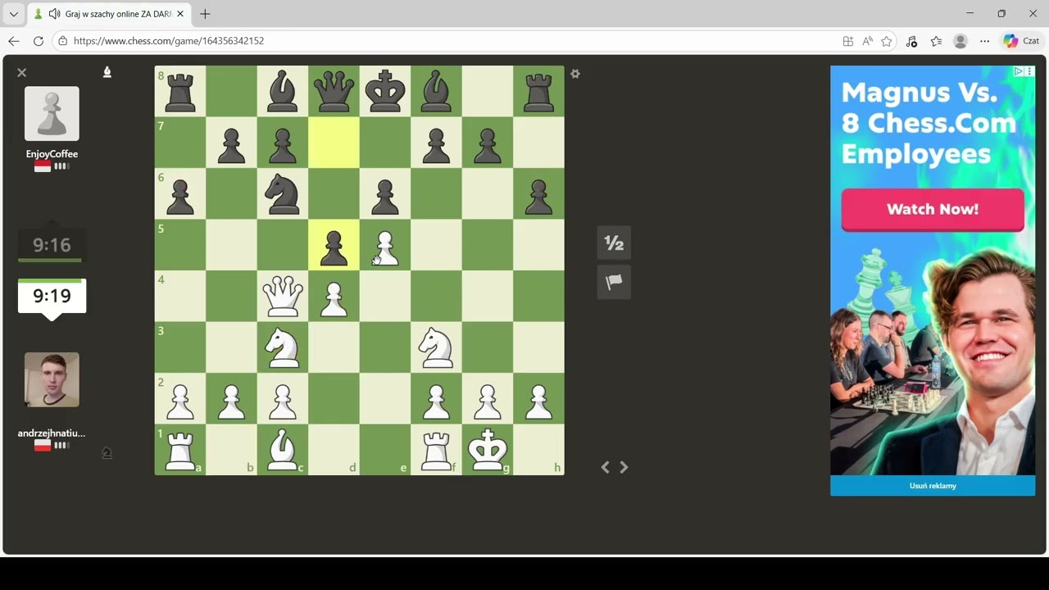Image resolution: width=1049 pixels, height=590 pixels.
Task: Open the media control music icon
Action: click(x=911, y=41)
